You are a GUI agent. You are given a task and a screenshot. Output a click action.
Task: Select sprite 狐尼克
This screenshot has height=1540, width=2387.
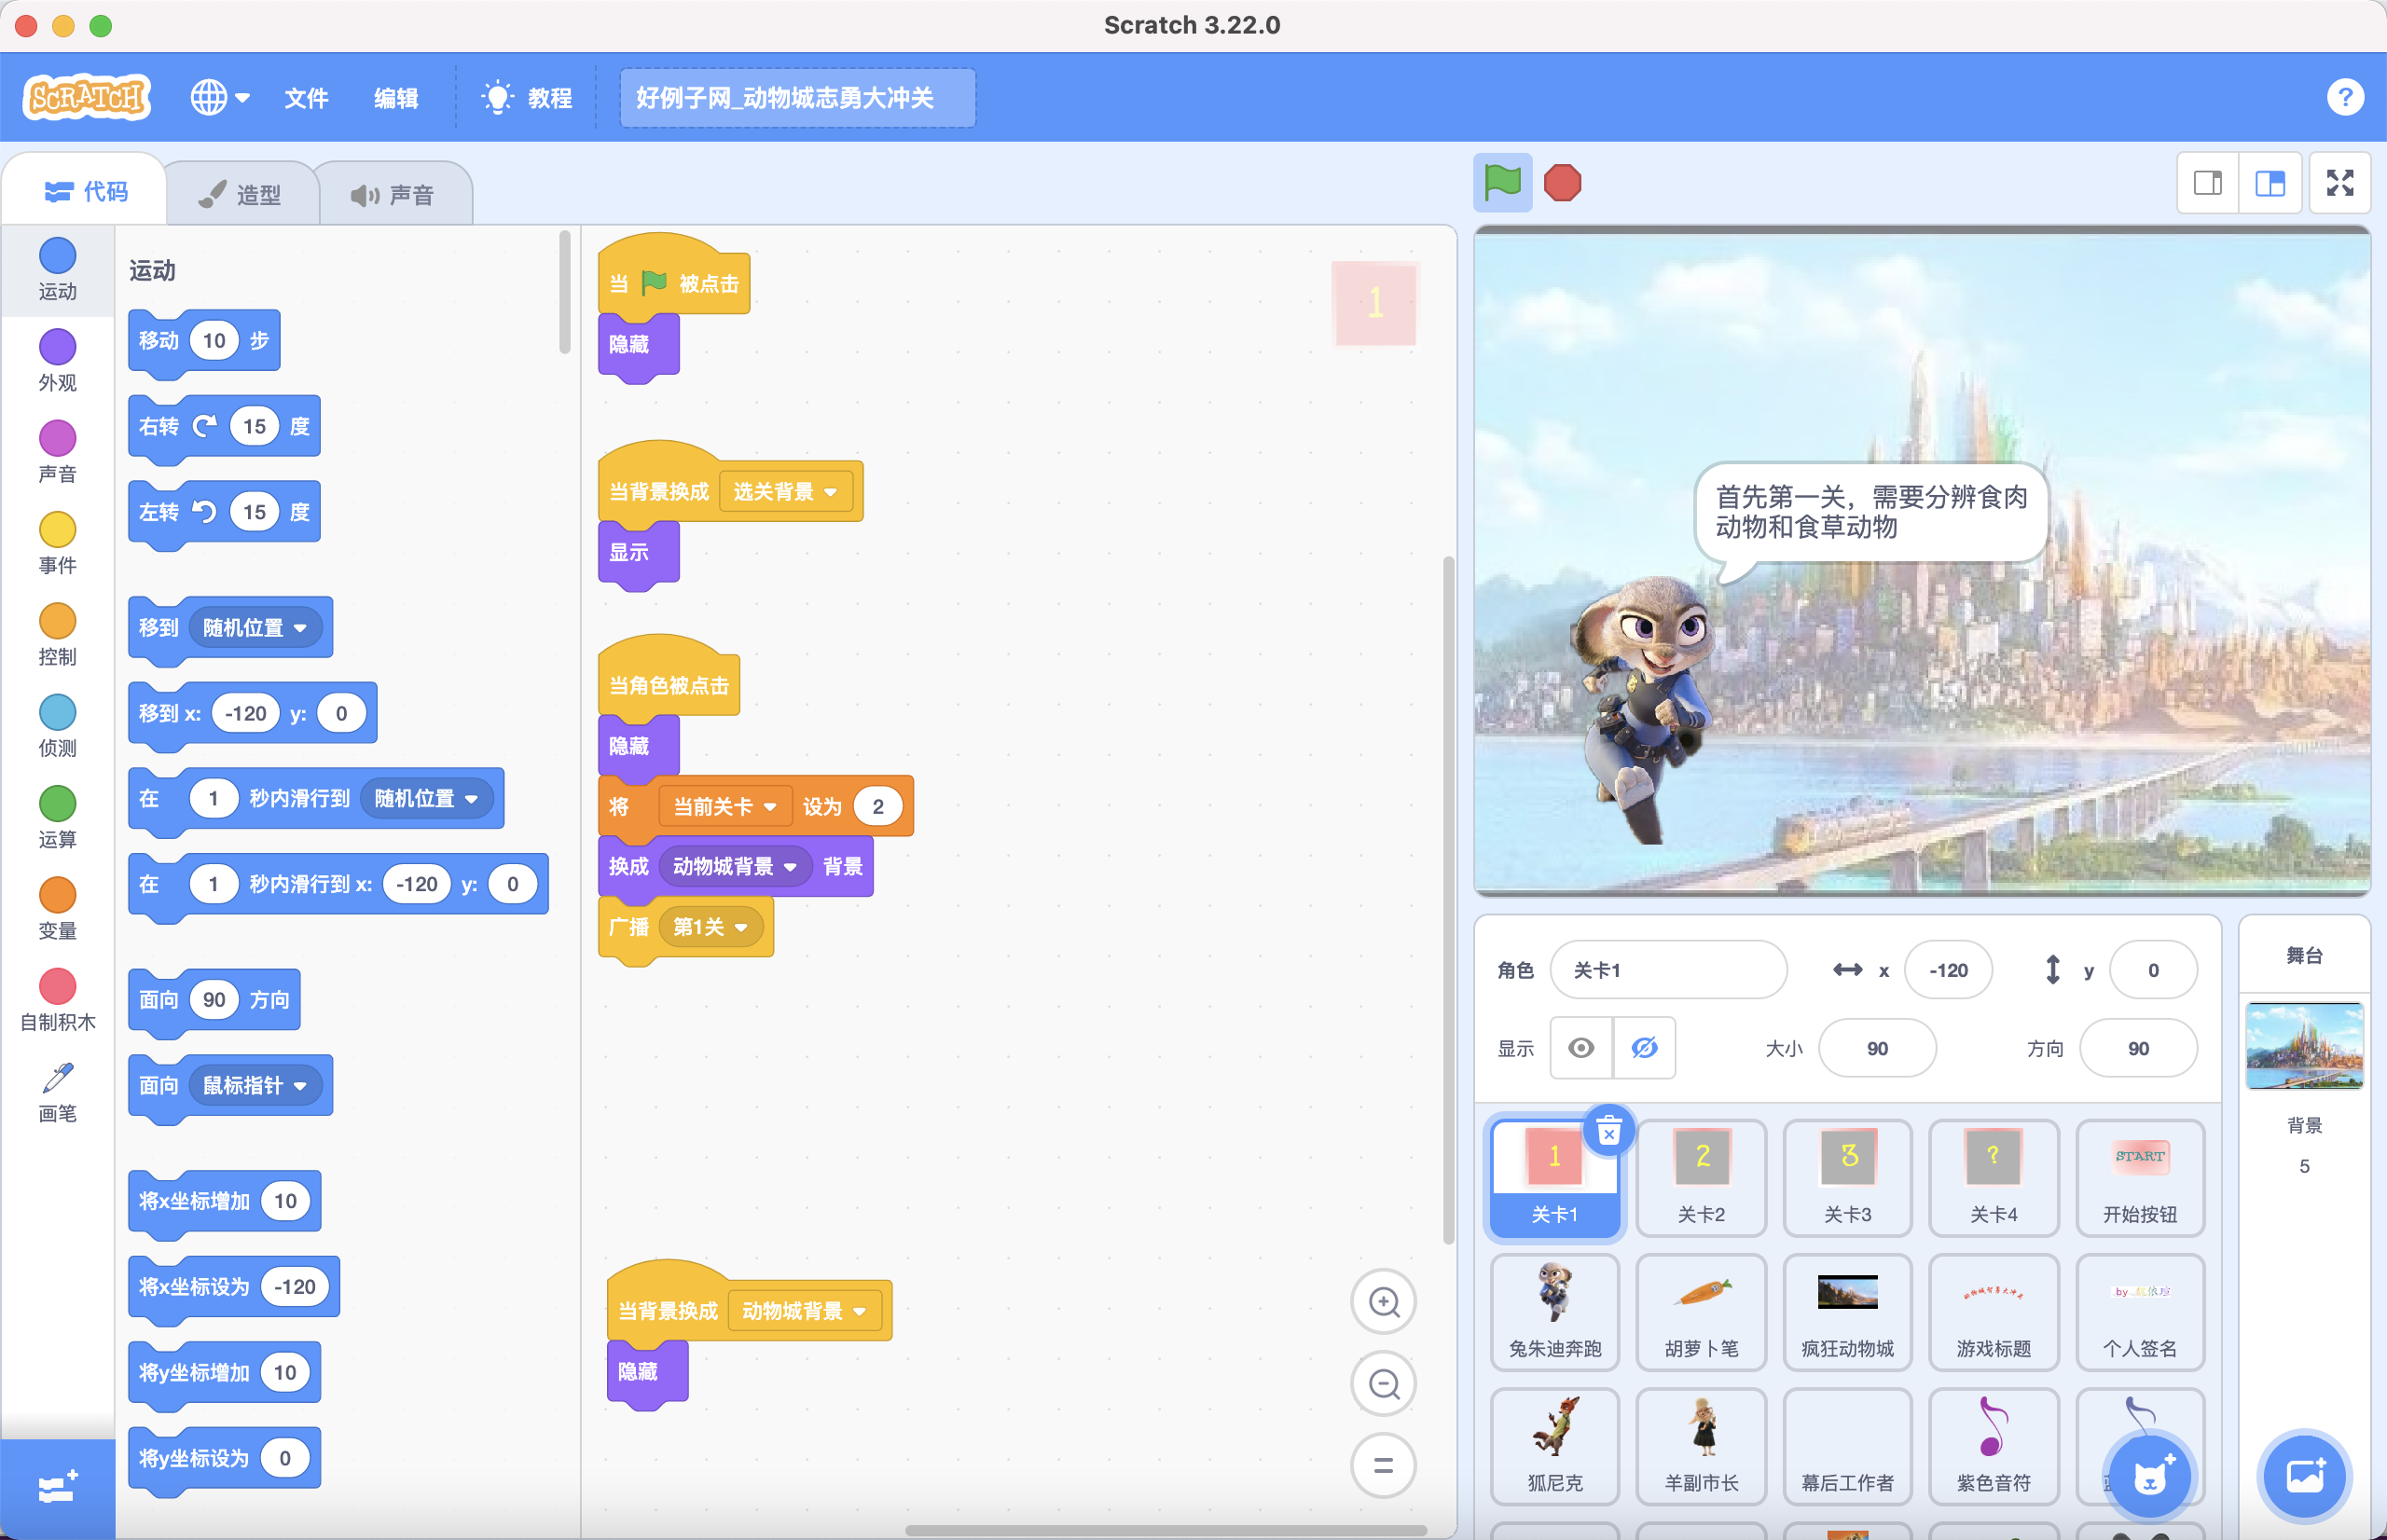click(1554, 1445)
